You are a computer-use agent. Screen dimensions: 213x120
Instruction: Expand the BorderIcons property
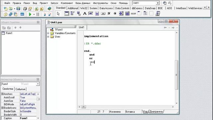click(2, 108)
